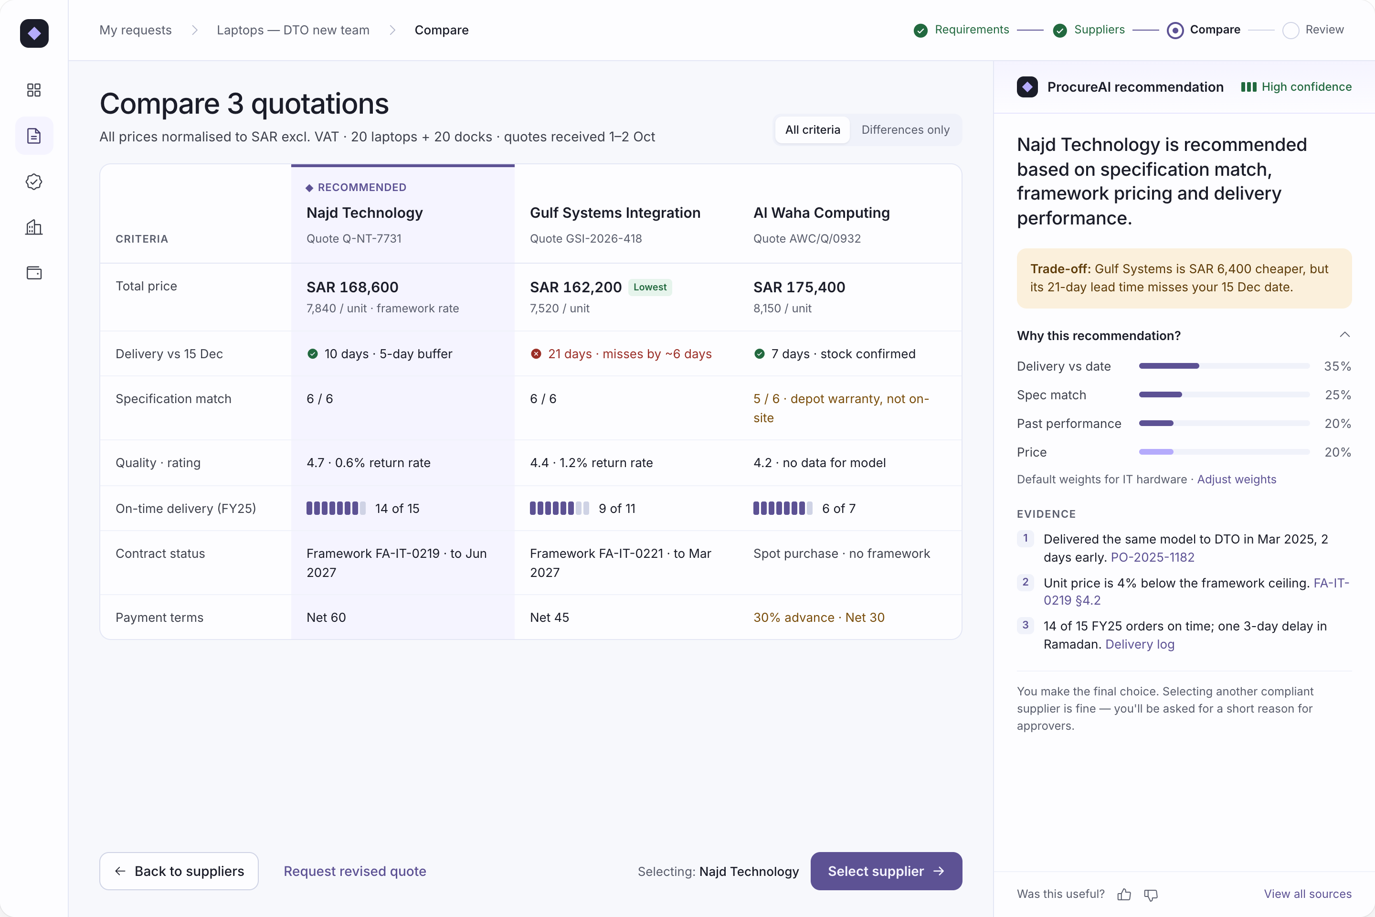Open the Compare step label
This screenshot has height=917, width=1375.
1215,30
